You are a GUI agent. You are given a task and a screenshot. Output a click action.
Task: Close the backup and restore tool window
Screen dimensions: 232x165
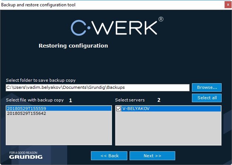[227, 5]
